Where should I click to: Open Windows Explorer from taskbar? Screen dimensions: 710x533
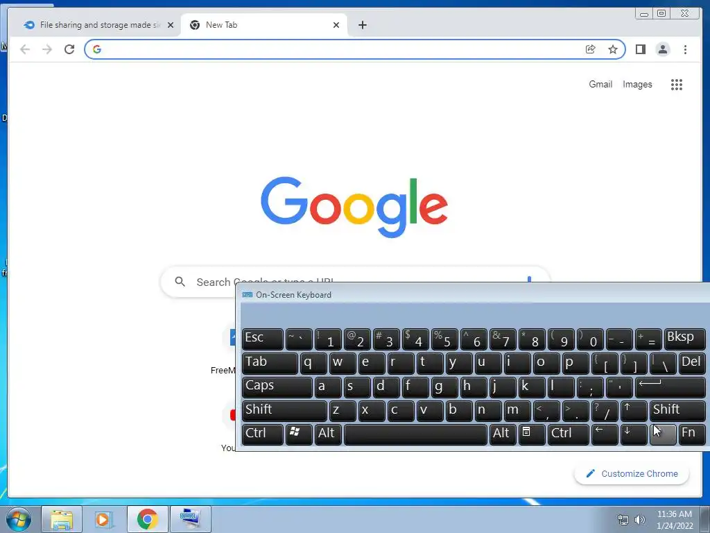pyautogui.click(x=62, y=519)
